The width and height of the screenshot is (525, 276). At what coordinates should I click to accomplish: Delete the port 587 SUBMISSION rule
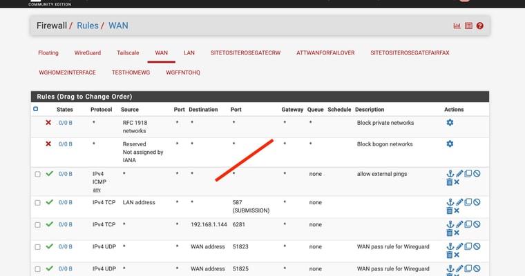point(450,210)
